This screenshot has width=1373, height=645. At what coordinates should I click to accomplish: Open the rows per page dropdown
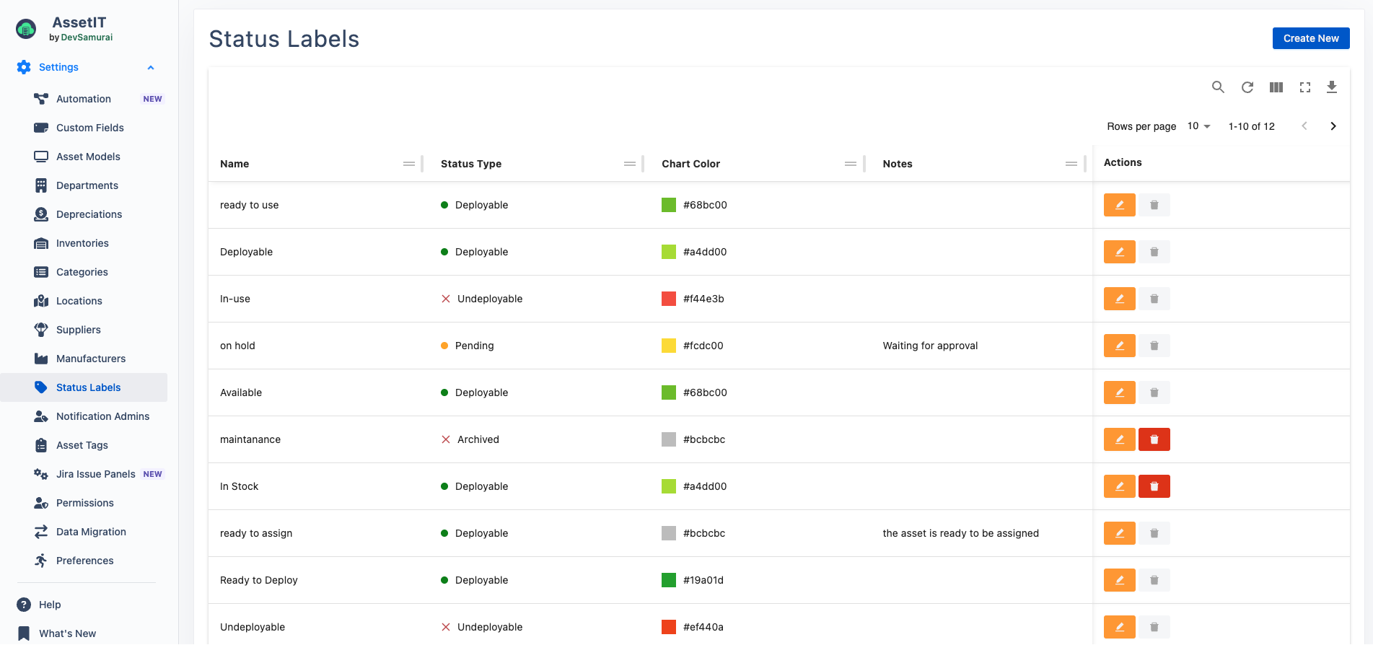pyautogui.click(x=1198, y=126)
